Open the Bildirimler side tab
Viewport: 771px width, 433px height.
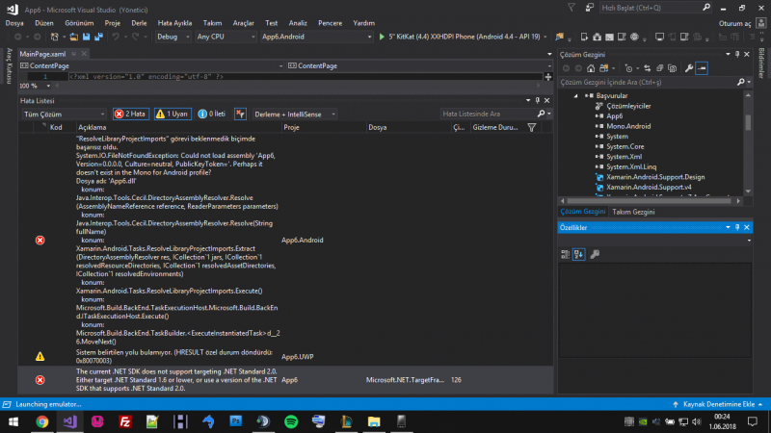(761, 63)
